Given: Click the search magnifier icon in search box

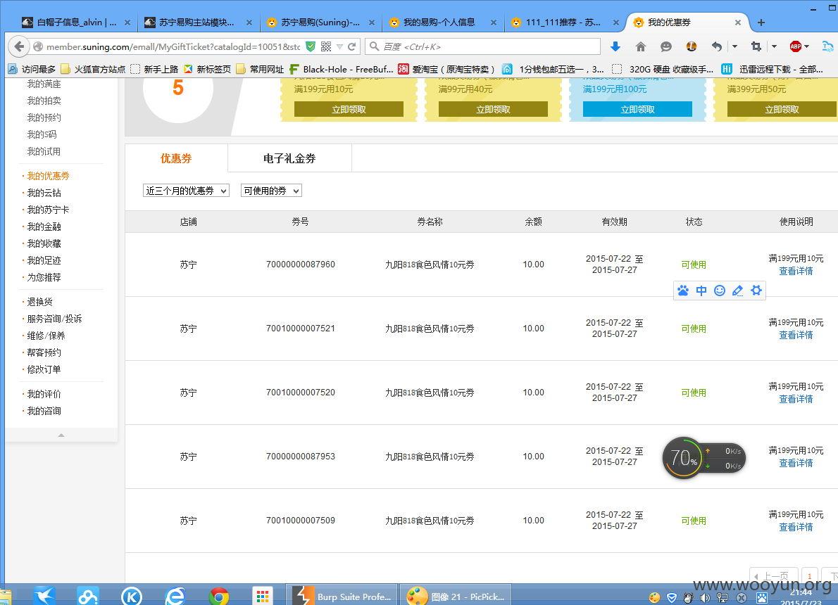Looking at the screenshot, I should [x=375, y=46].
